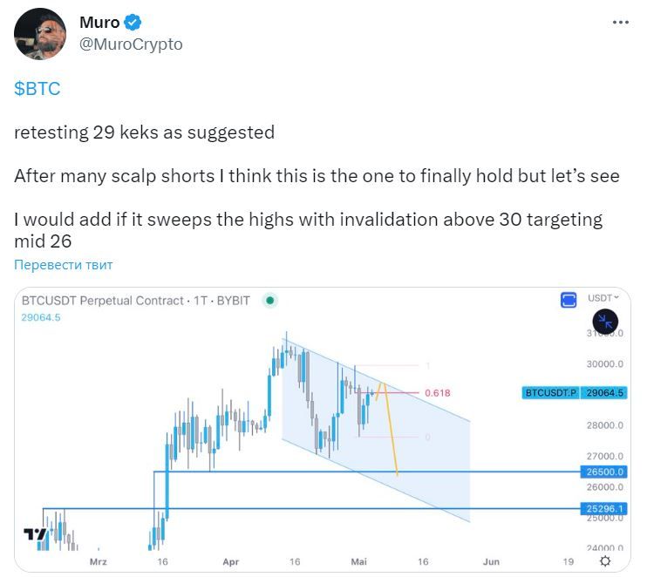The height and width of the screenshot is (577, 647).
Task: Click the Muro display name
Action: 99,23
